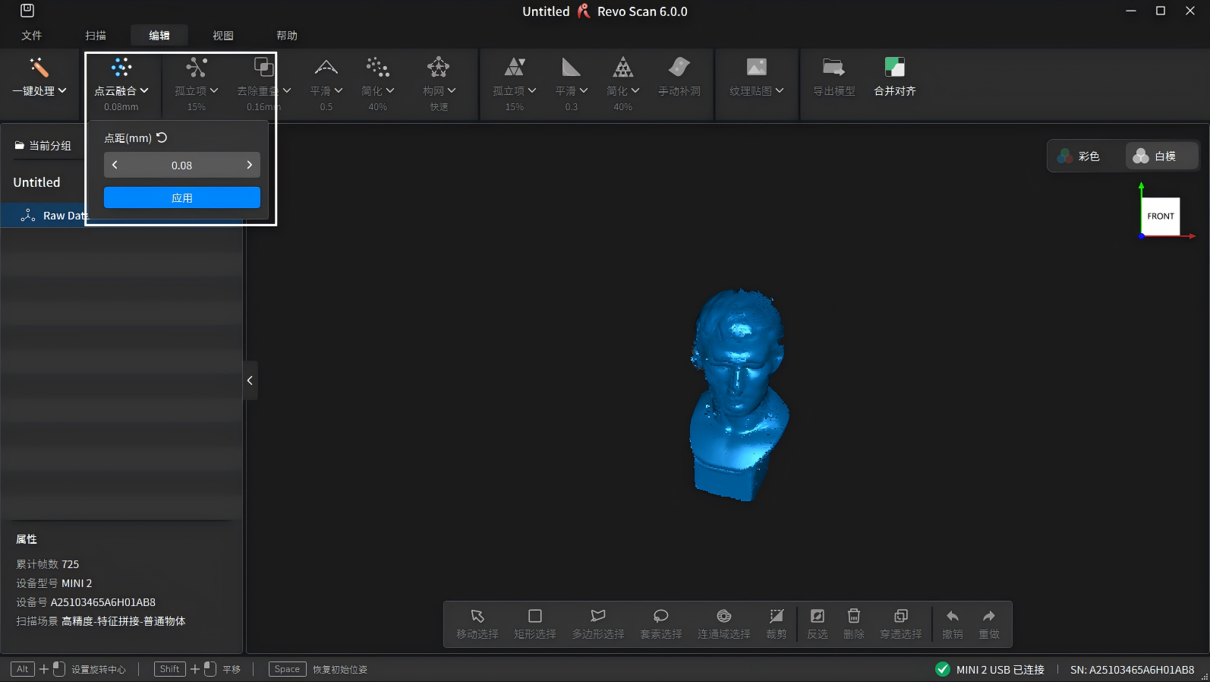Expand the 一键处理 dropdown arrow
This screenshot has width=1210, height=682.
click(x=62, y=90)
